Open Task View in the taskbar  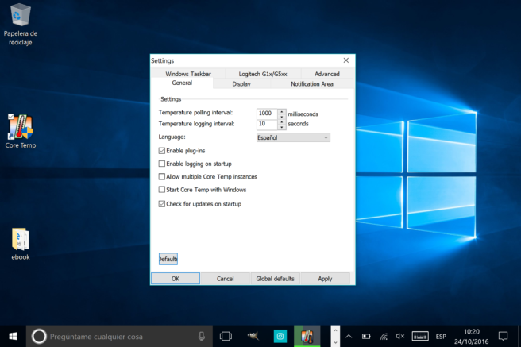[x=225, y=336]
